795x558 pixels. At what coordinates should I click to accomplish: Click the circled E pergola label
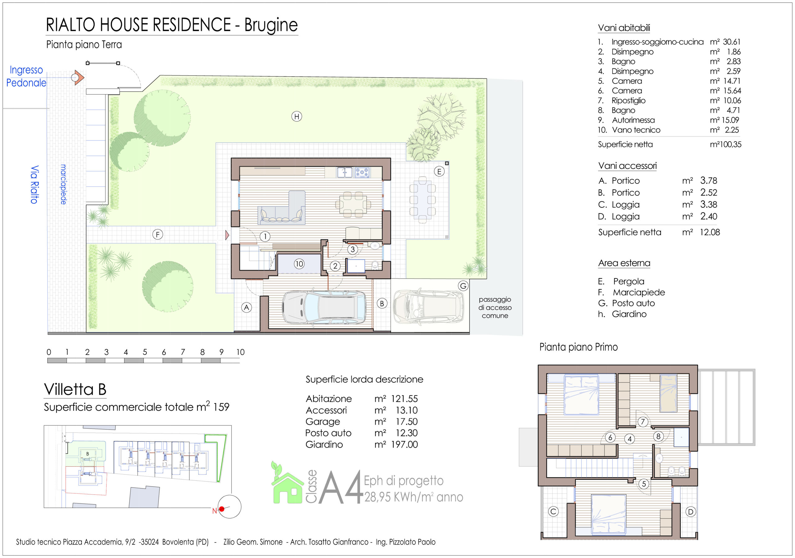point(439,171)
